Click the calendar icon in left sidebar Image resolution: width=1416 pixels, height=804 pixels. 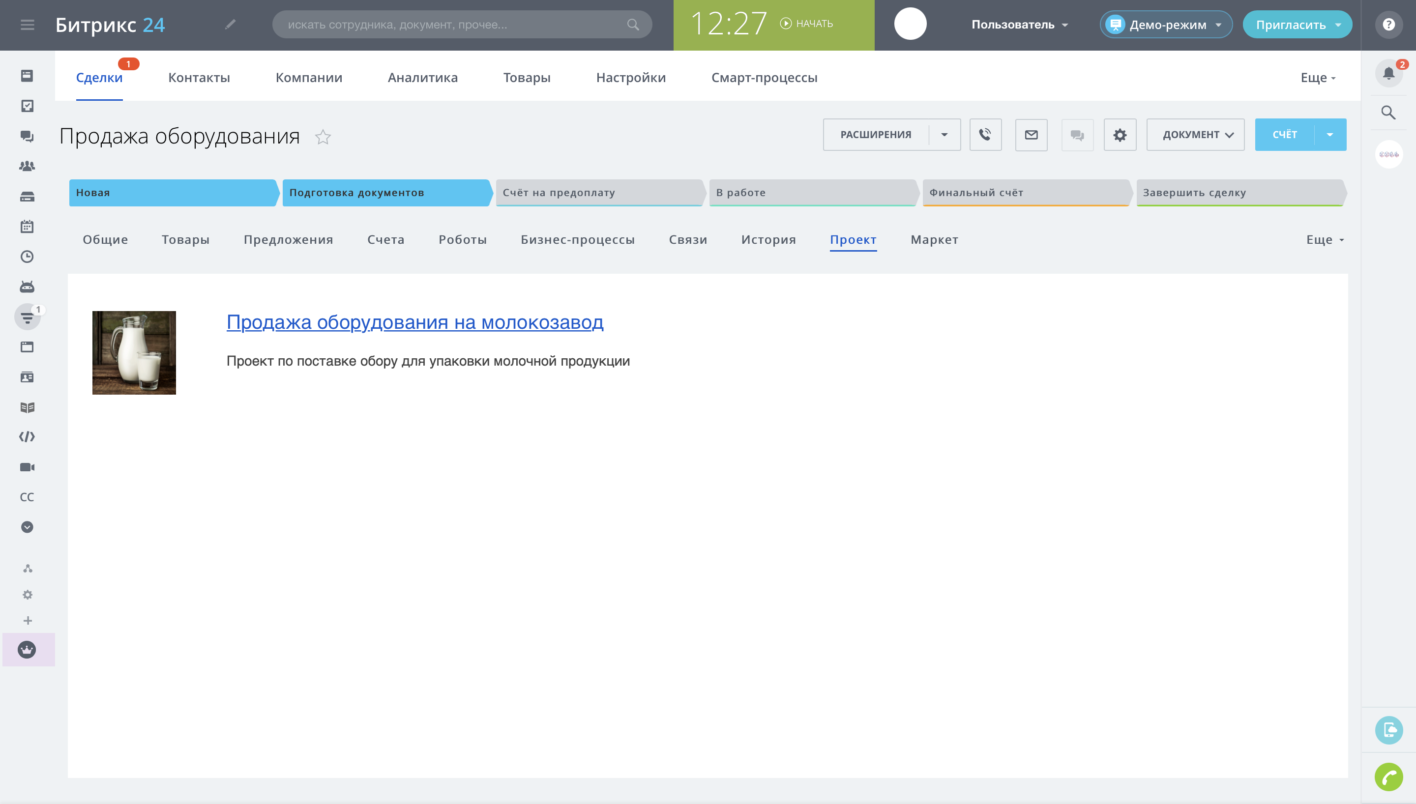[x=27, y=227]
